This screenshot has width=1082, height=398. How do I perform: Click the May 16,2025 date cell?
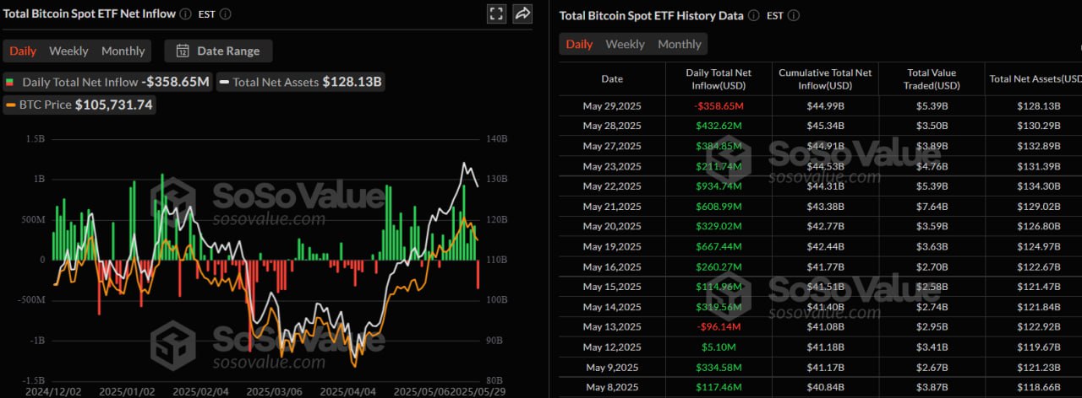612,266
